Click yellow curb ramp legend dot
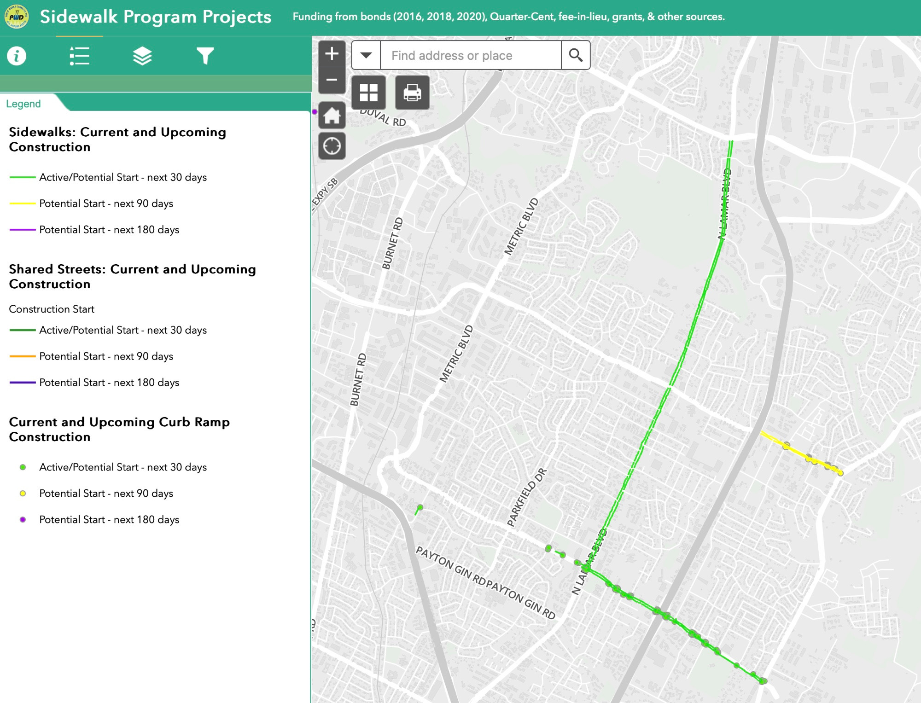Image resolution: width=921 pixels, height=703 pixels. pyautogui.click(x=23, y=494)
